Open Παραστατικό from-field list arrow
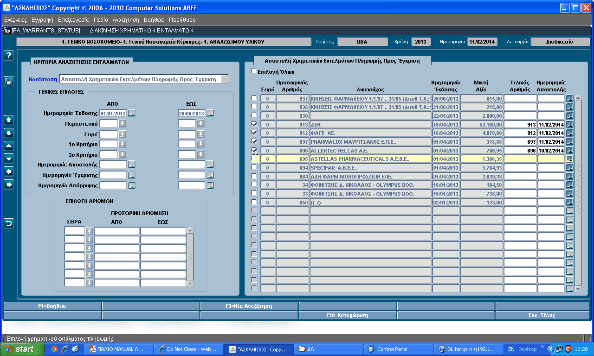This screenshot has height=356, width=594. tap(122, 124)
